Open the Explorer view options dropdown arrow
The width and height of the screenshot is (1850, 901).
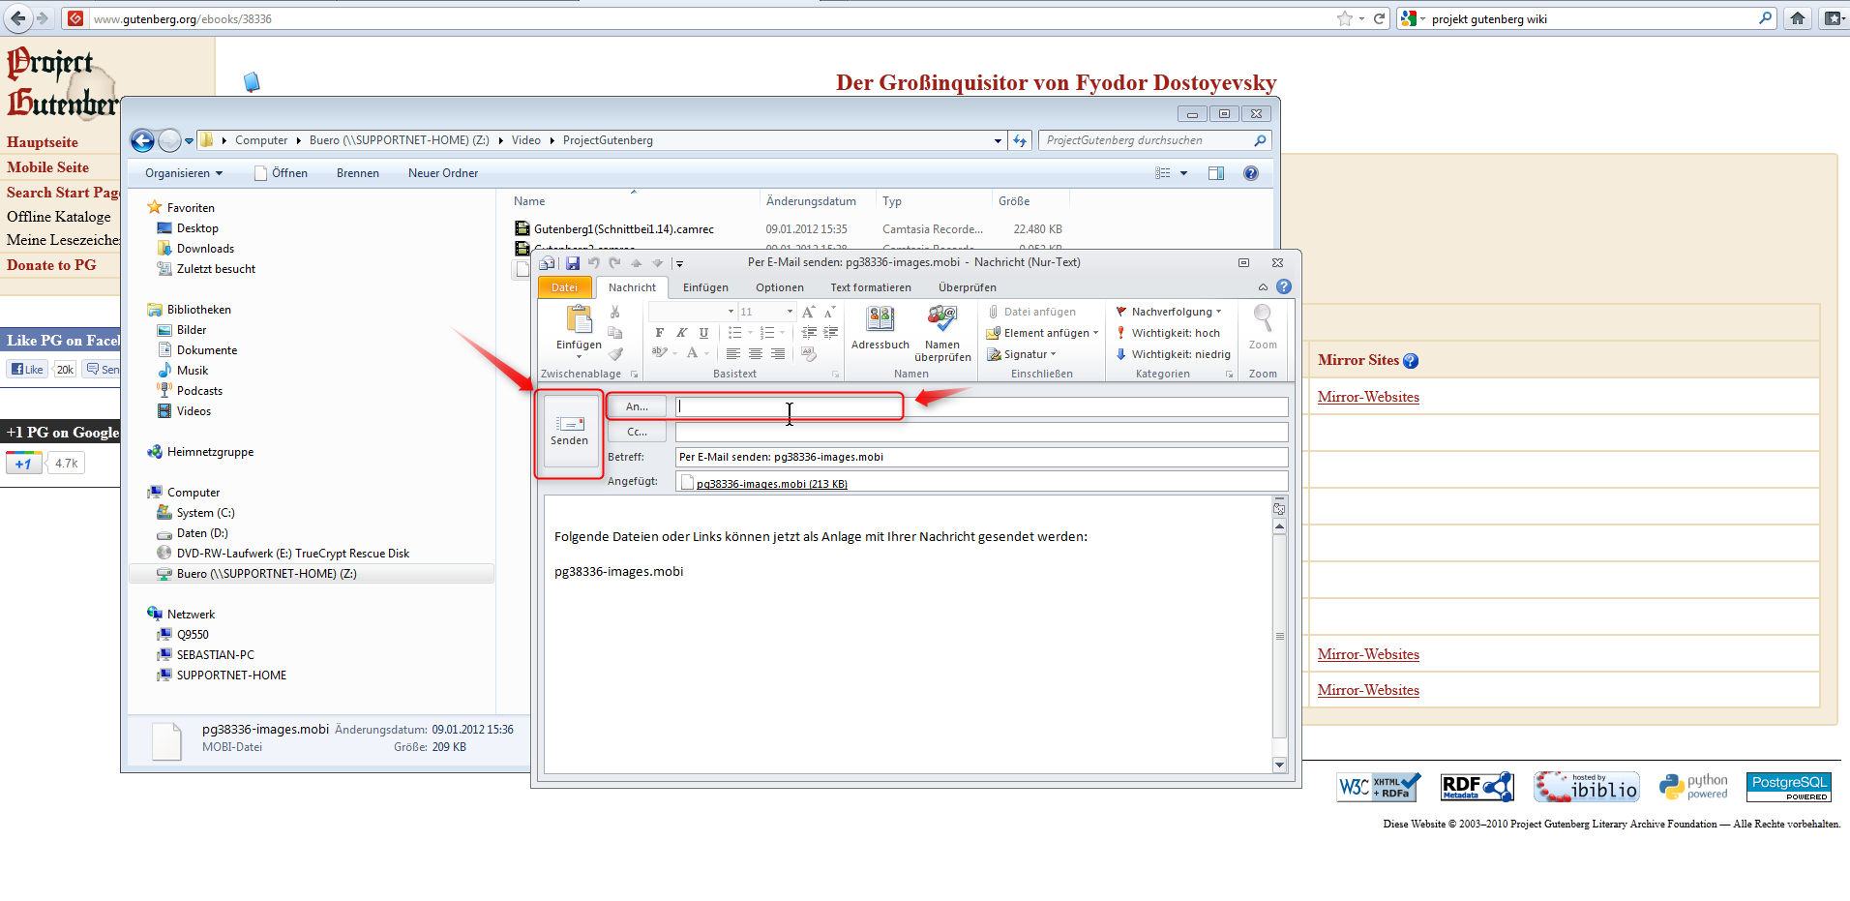pos(1183,173)
